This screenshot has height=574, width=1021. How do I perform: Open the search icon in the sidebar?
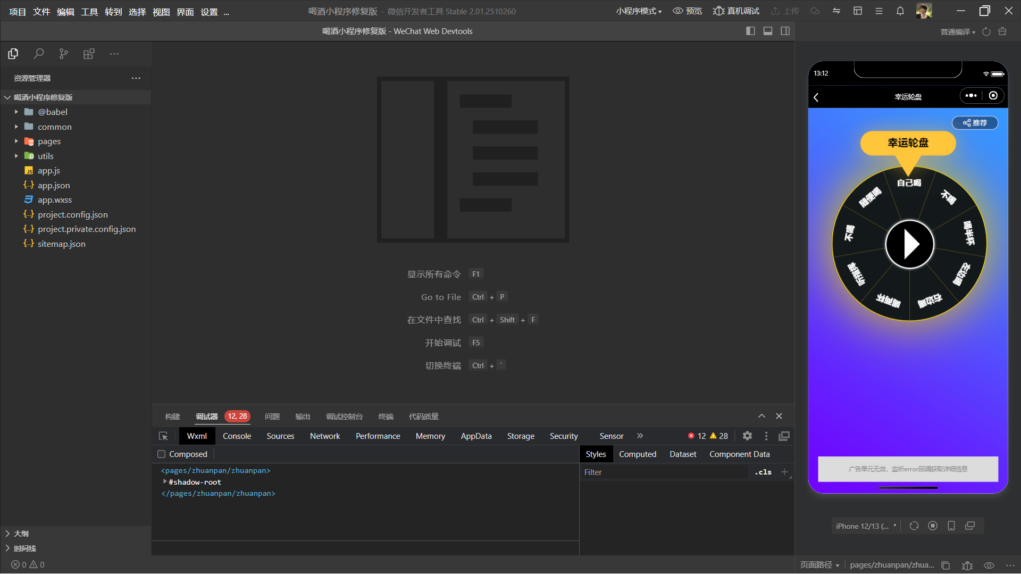click(38, 54)
